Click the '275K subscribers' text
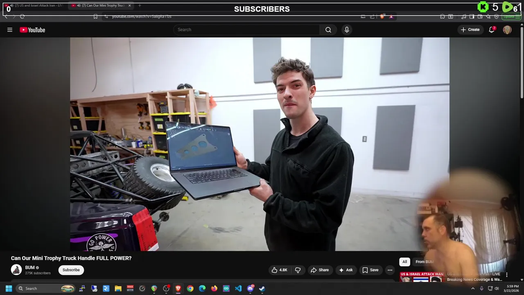 coord(38,273)
